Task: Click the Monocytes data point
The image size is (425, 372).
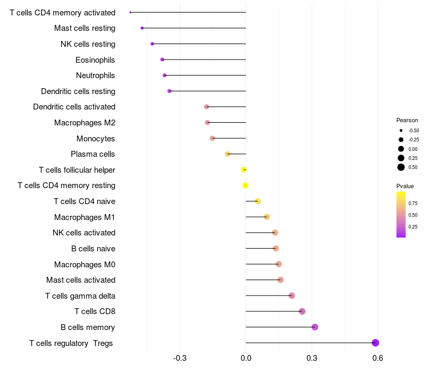Action: [212, 138]
